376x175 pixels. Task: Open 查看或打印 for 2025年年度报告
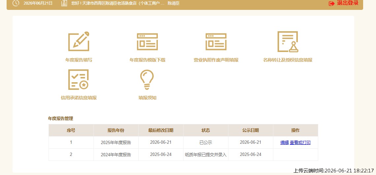coord(300,142)
